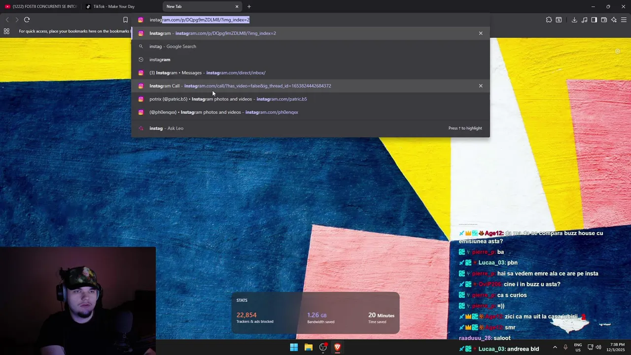Open Leo AI sparkle icon
Viewport: 631px width, 355px height.
(614, 20)
